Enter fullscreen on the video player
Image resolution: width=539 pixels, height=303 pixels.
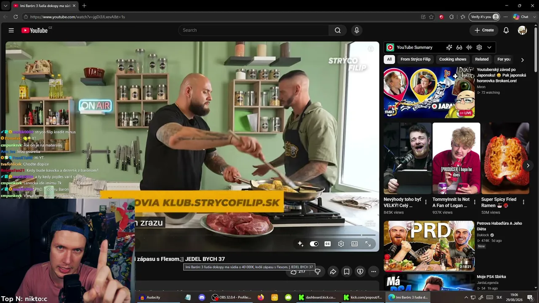[368, 244]
